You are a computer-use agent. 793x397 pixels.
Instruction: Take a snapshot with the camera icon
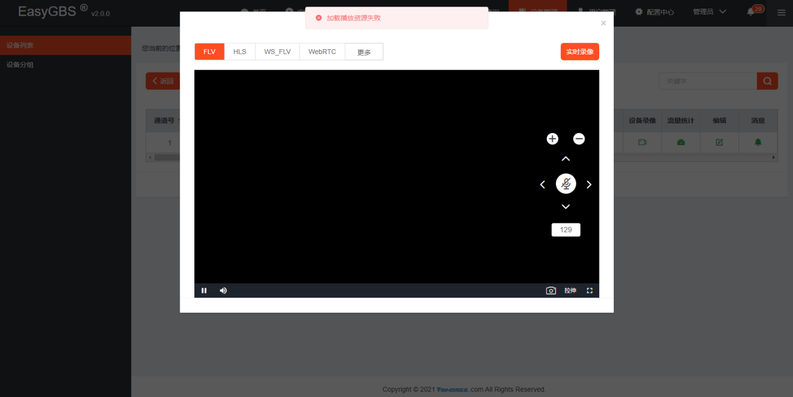[x=551, y=290]
